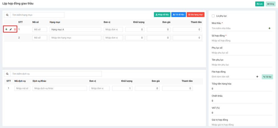Click the red trash icon in row 1
Screen dimensions: 278x128
pos(15,29)
